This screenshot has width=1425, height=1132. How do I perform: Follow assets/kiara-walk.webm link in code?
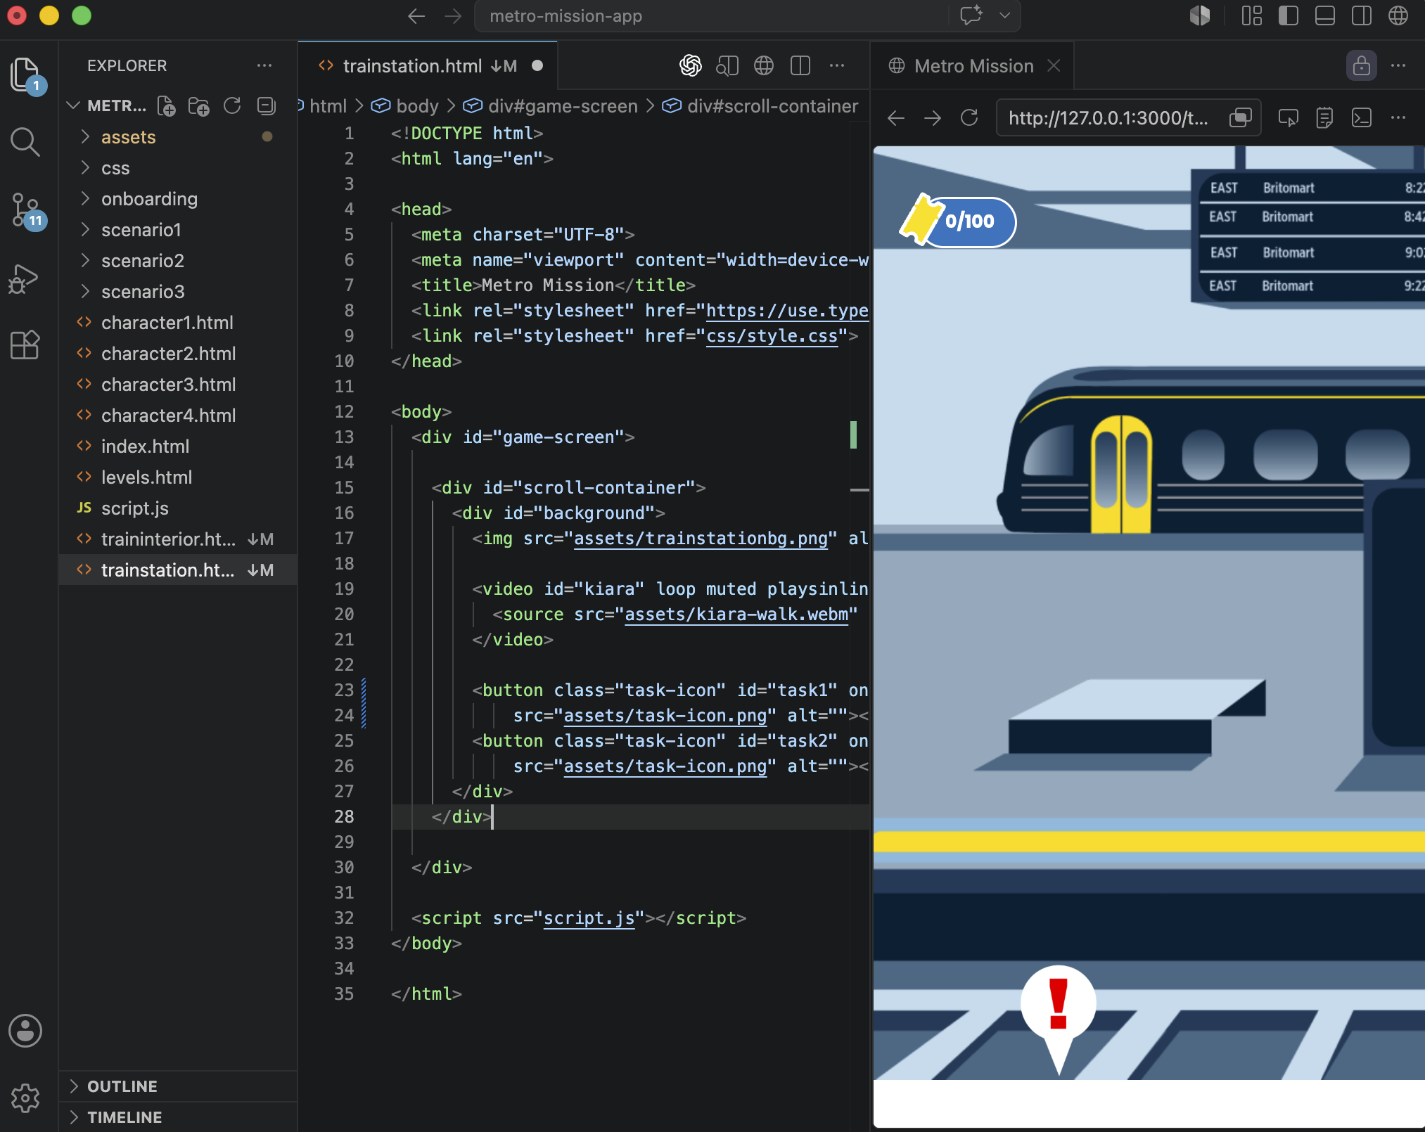pos(736,615)
